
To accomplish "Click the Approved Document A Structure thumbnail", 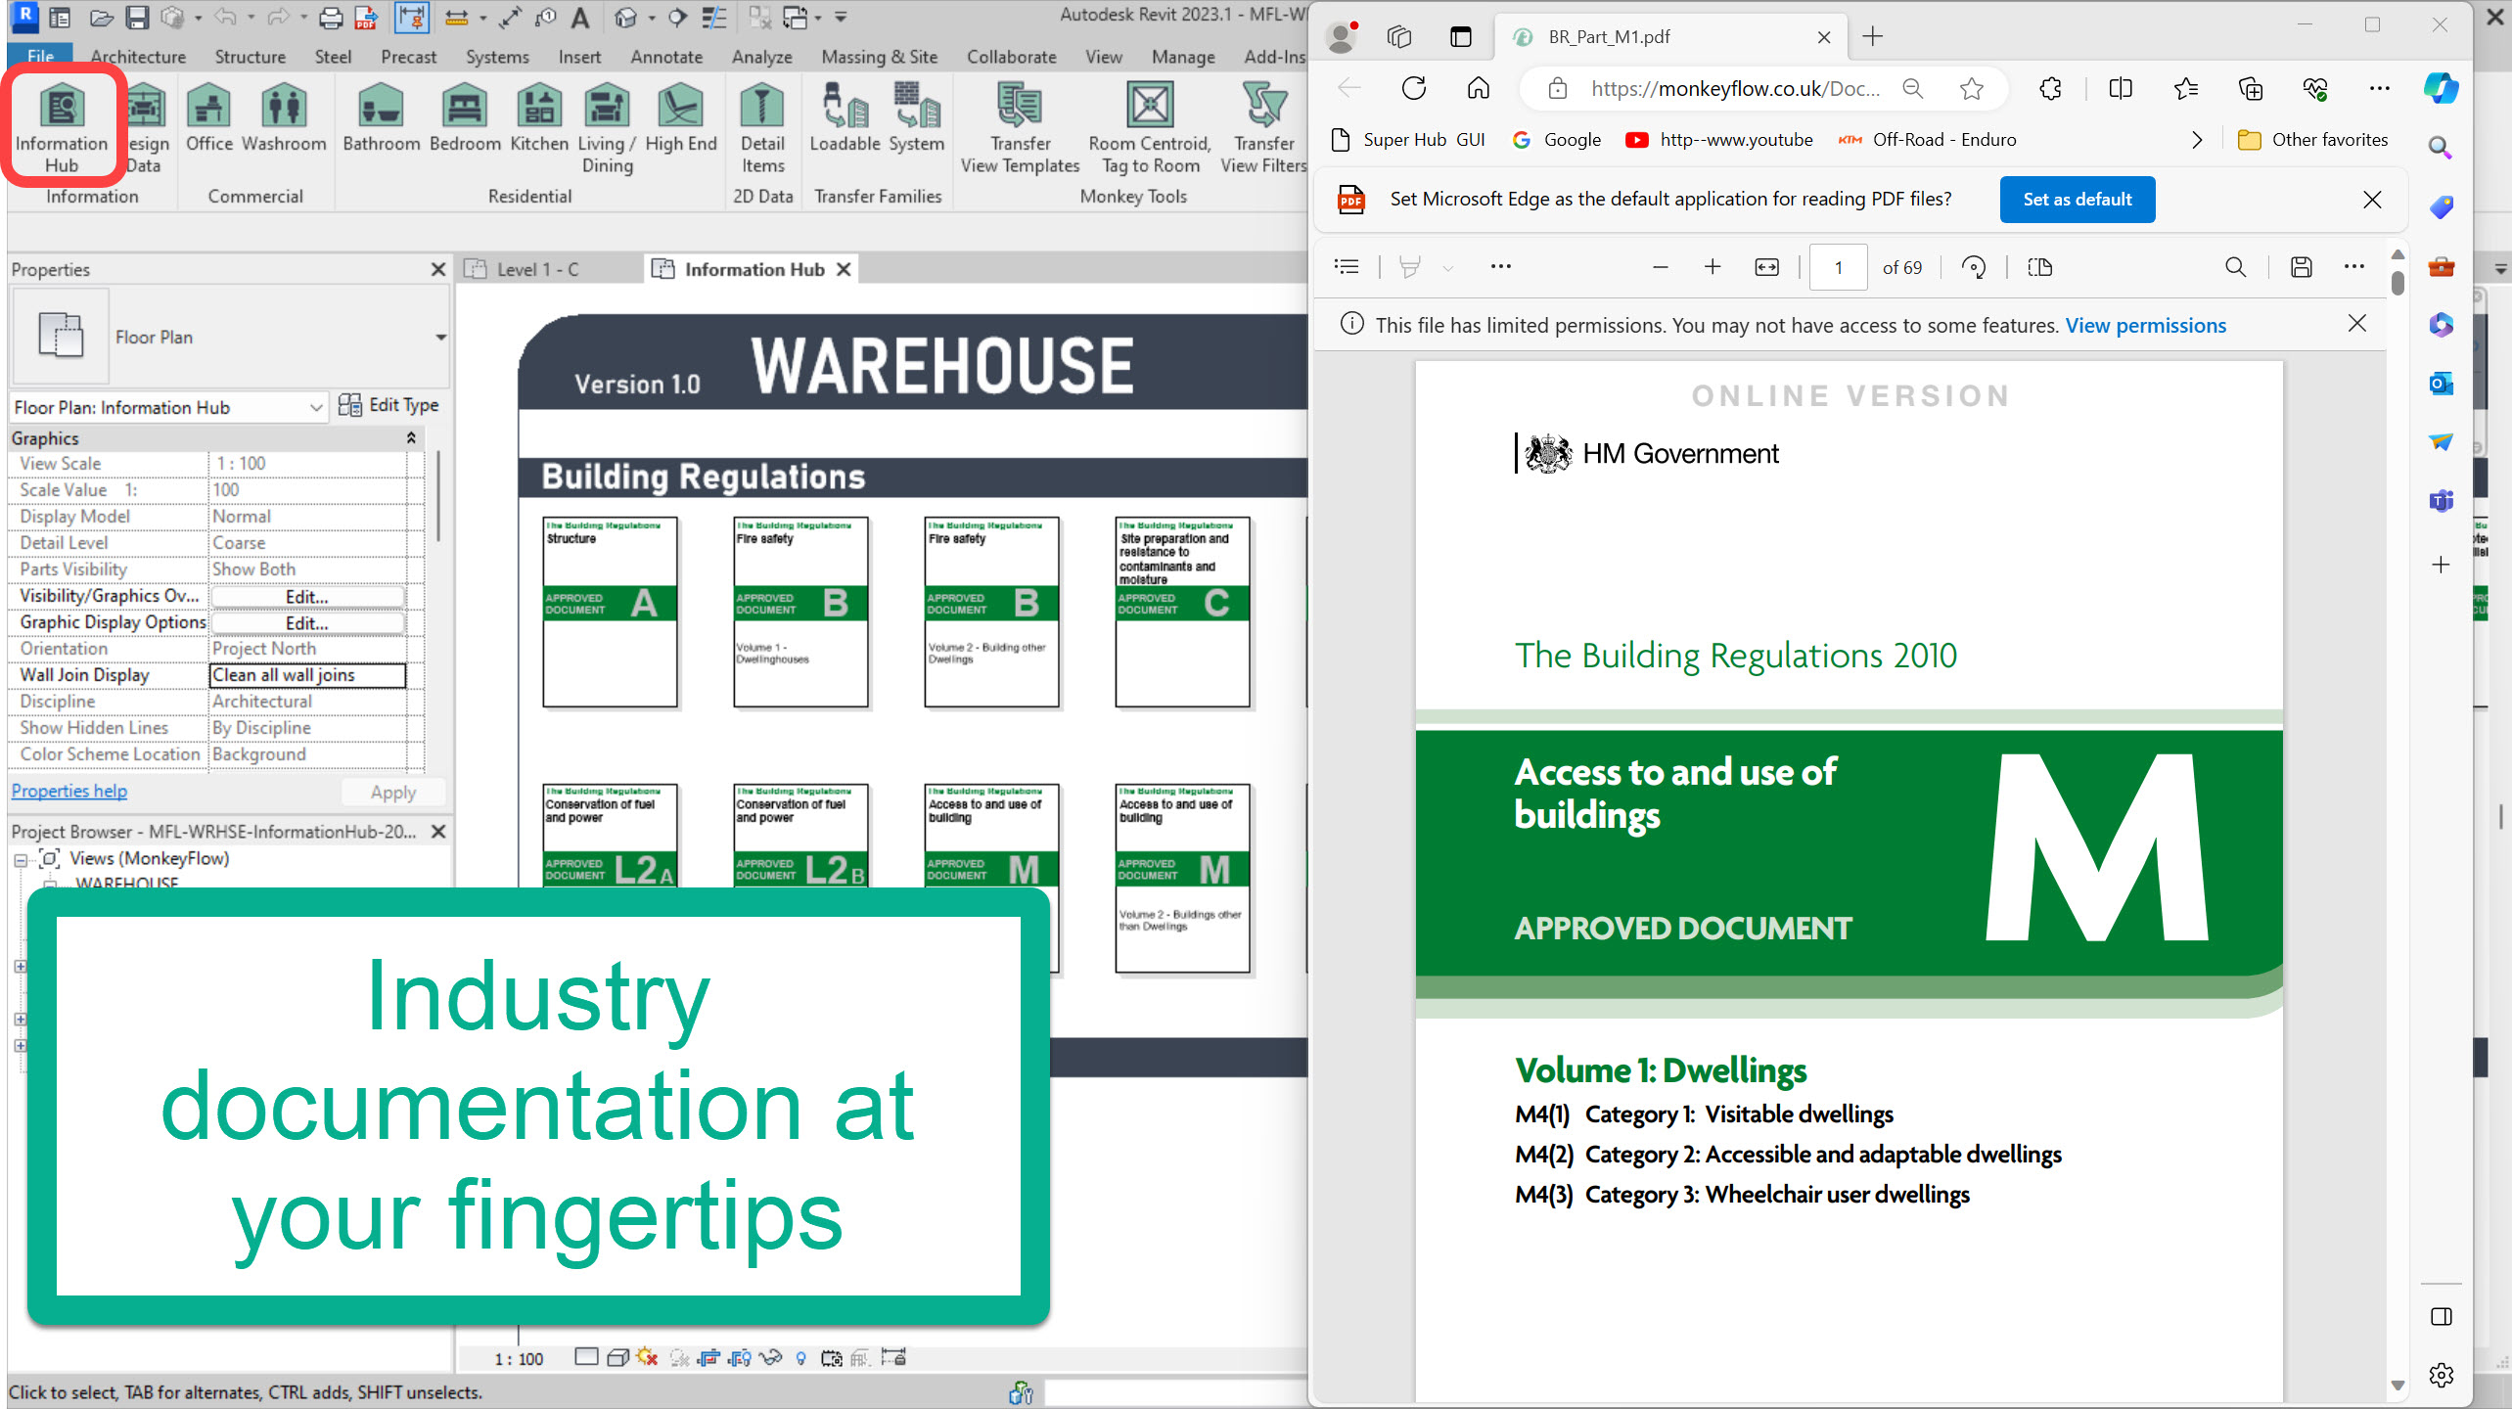I will (x=610, y=612).
